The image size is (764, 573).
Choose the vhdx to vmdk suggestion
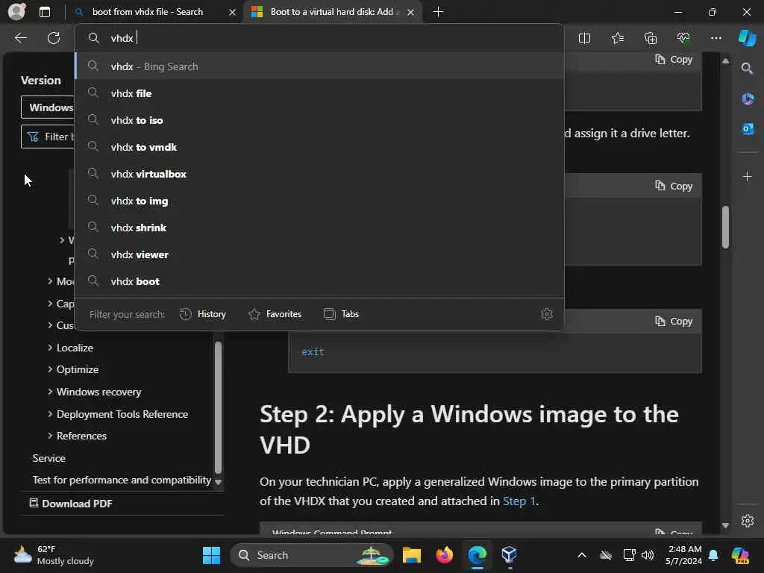click(x=319, y=147)
